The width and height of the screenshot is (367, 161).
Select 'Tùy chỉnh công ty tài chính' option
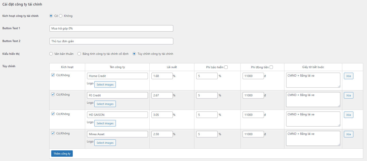134,54
